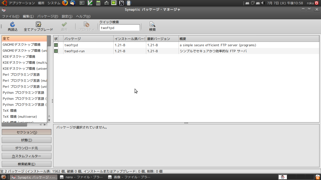Click the カスタムフィルター button
This screenshot has height=180, width=321.
coord(27,156)
